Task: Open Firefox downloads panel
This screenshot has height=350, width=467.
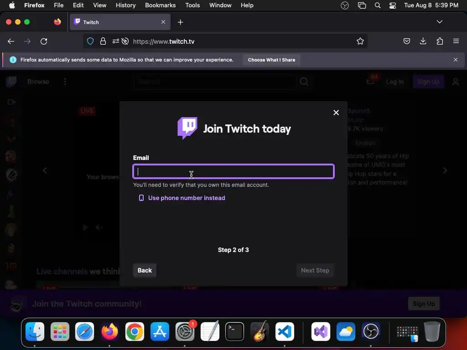Action: click(x=423, y=41)
